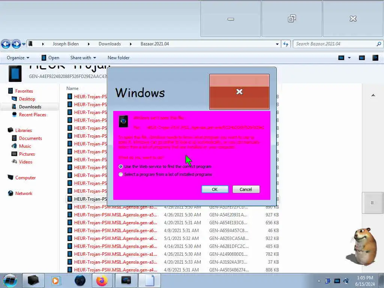Click the search magnifier icon
384x288 pixels.
click(x=379, y=44)
